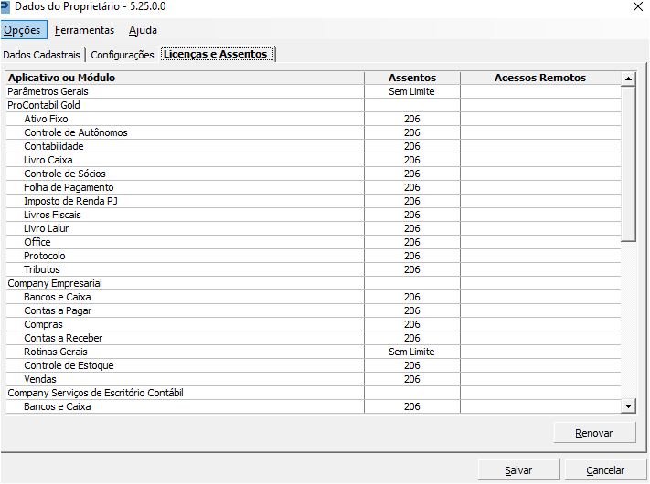The width and height of the screenshot is (650, 484).
Task: Select Company Serviços de Escritório Contábil row
Action: coord(314,393)
